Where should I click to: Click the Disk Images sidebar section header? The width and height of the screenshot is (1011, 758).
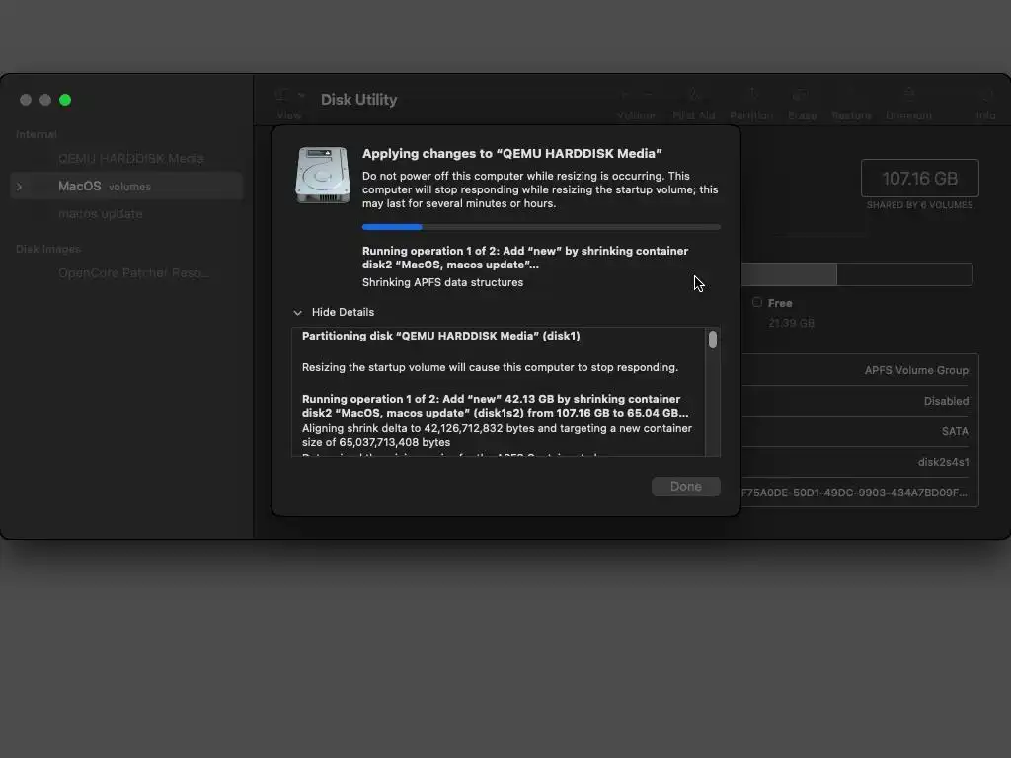coord(48,249)
